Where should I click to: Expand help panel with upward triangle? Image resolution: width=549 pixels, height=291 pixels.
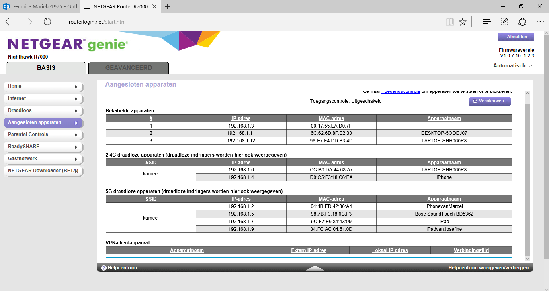click(315, 268)
